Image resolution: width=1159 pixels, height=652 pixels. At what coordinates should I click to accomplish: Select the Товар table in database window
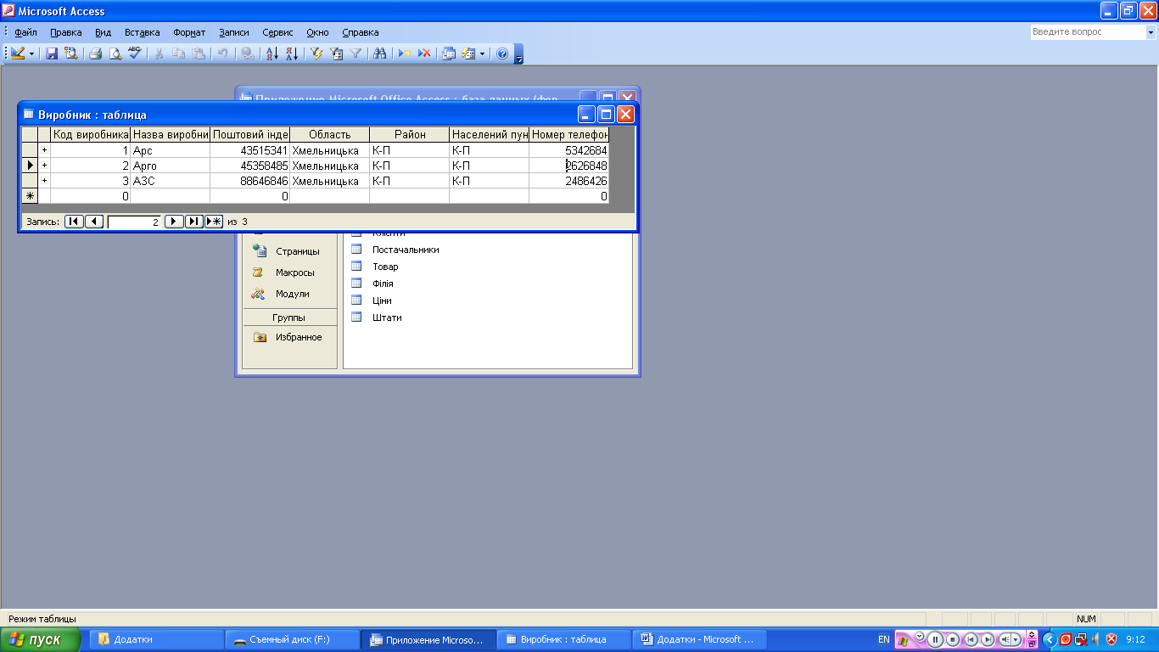375,267
